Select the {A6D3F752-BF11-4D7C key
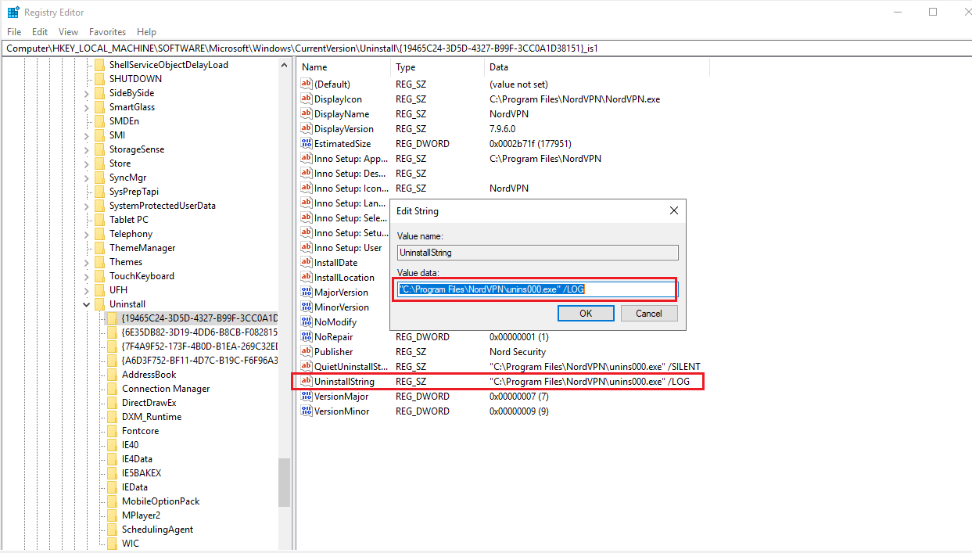 pos(199,361)
